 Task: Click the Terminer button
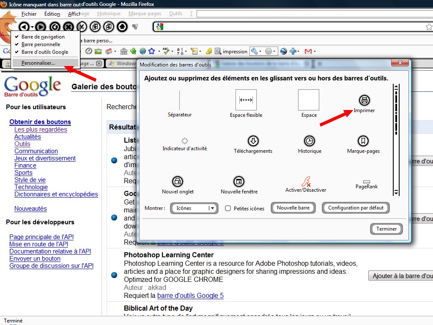pos(386,229)
